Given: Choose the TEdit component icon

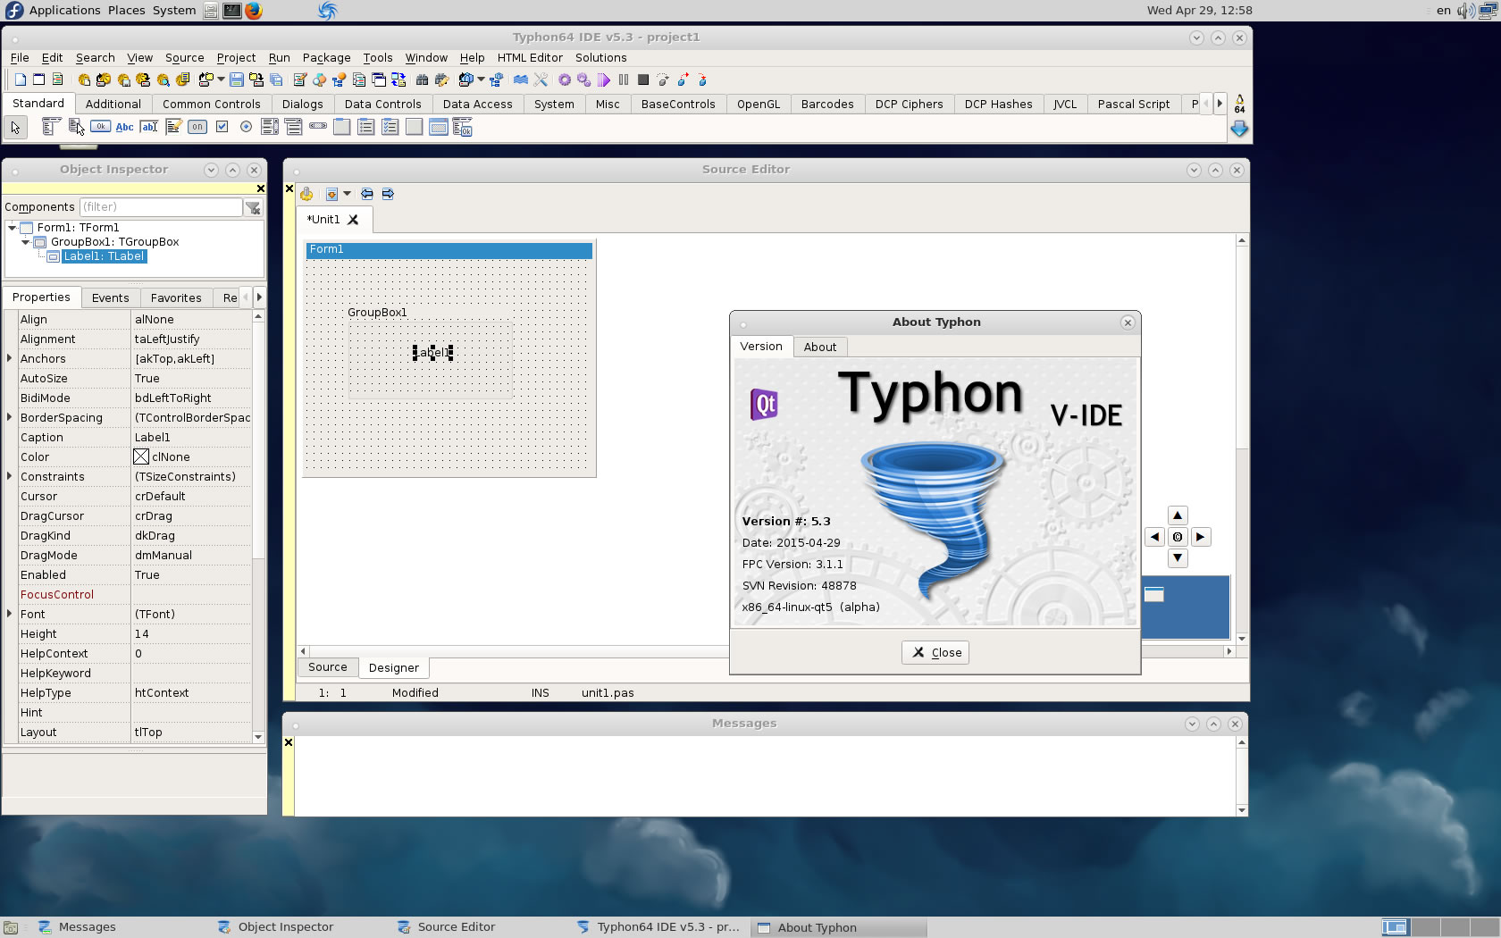Looking at the screenshot, I should point(149,127).
